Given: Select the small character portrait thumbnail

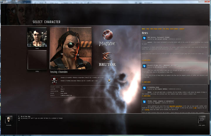Looking at the screenshot, I should [x=37, y=37].
